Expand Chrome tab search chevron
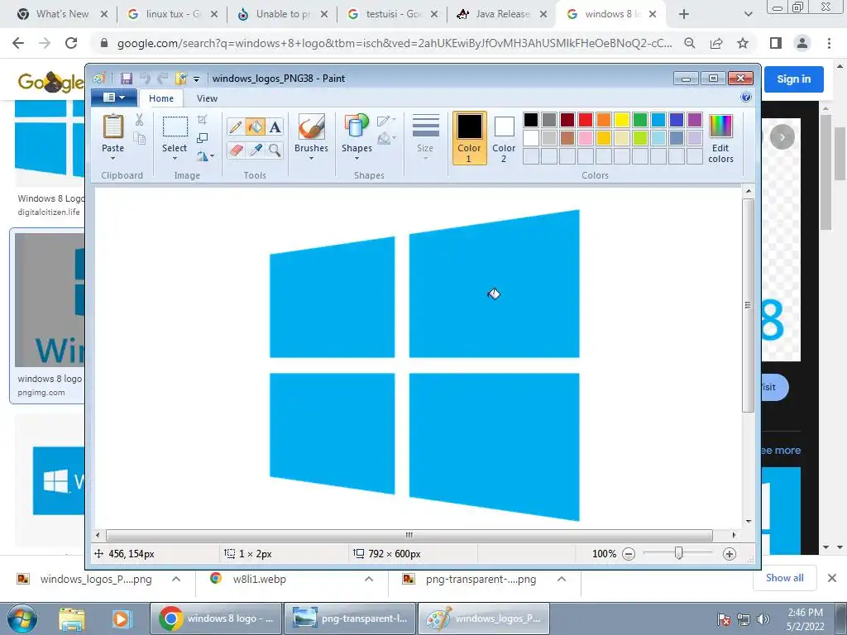This screenshot has height=635, width=847. click(748, 14)
